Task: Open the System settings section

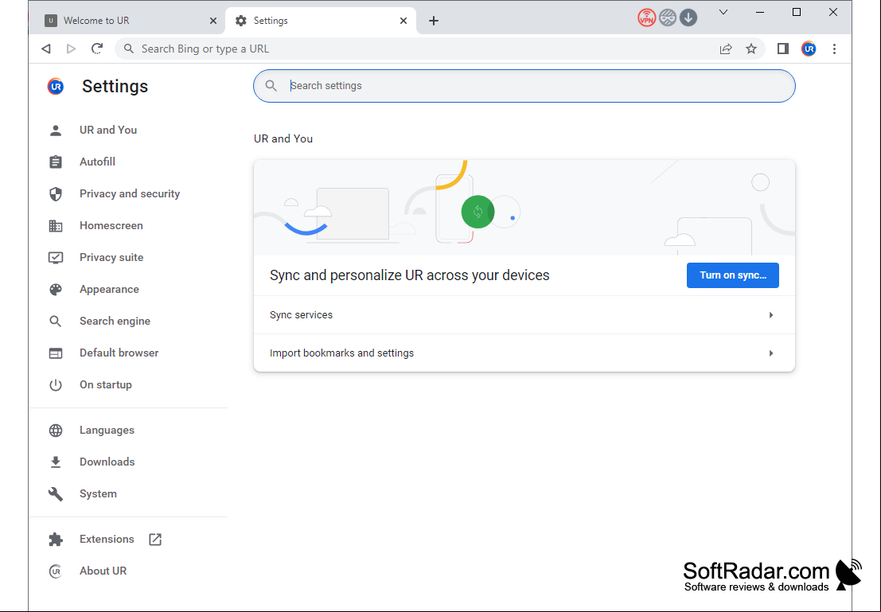Action: 99,493
